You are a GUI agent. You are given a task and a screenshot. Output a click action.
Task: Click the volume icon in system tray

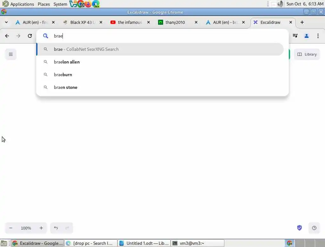click(280, 4)
